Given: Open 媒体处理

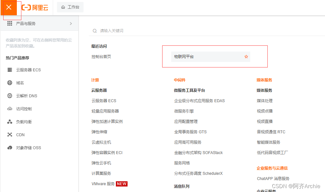Looking at the screenshot, I should (264, 101).
